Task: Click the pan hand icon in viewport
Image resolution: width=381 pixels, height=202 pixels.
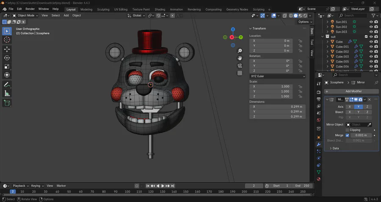Action: [240, 58]
